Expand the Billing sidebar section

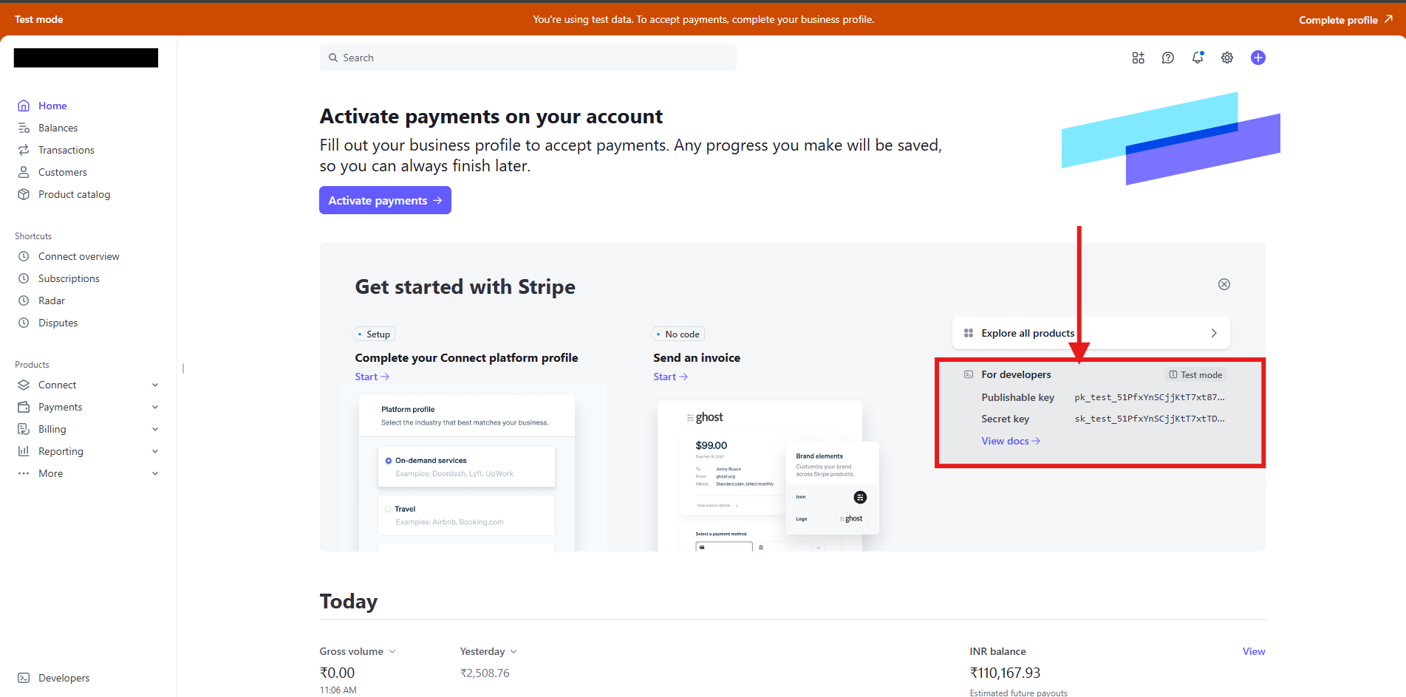coord(154,429)
